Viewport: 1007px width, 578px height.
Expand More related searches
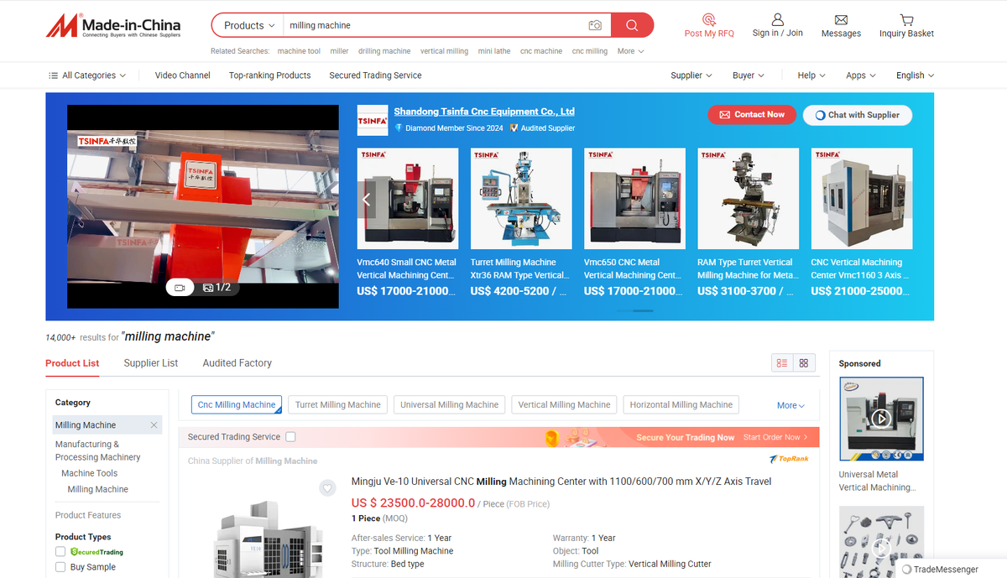point(630,51)
